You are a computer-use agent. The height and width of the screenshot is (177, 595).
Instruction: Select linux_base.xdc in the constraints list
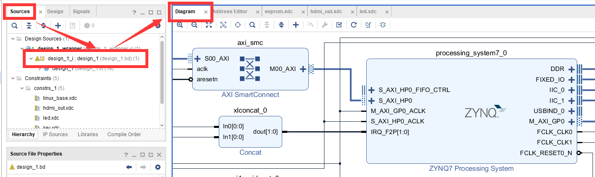[60, 98]
